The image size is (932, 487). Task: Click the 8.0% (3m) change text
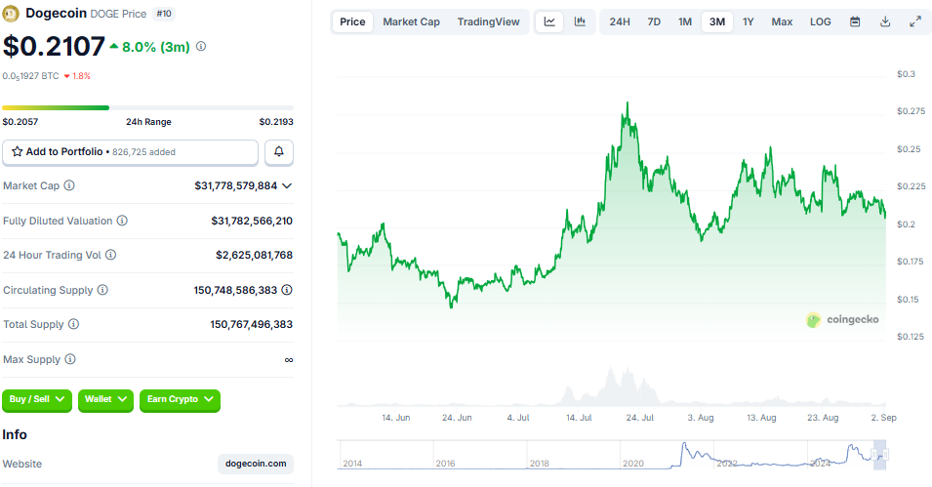[156, 47]
